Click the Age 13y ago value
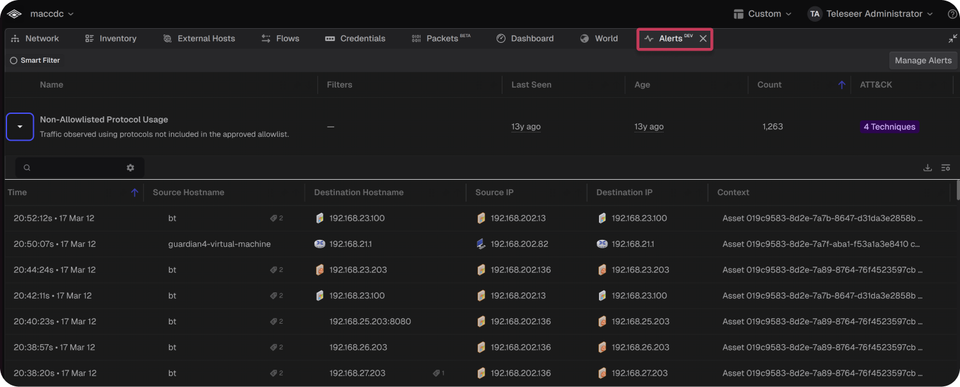The width and height of the screenshot is (960, 387). (649, 127)
